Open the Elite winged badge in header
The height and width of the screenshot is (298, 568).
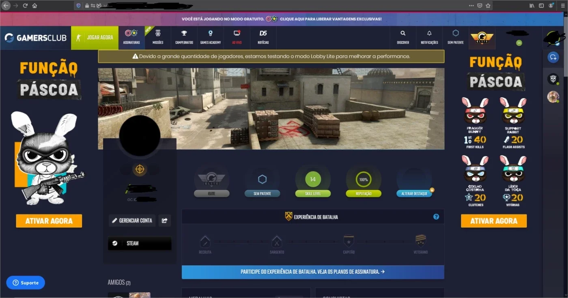click(482, 38)
